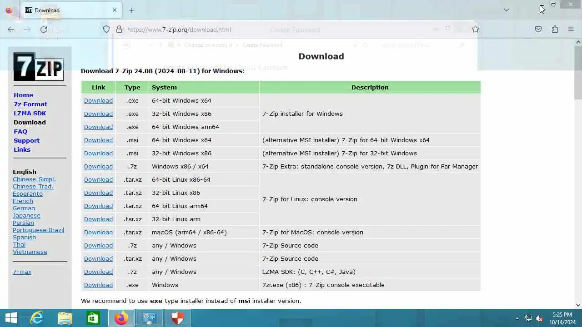Download .msi for 64-bit Windows x64
This screenshot has height=327, width=582.
tap(98, 140)
